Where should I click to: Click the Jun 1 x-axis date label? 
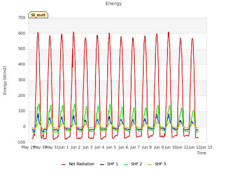[64, 147]
